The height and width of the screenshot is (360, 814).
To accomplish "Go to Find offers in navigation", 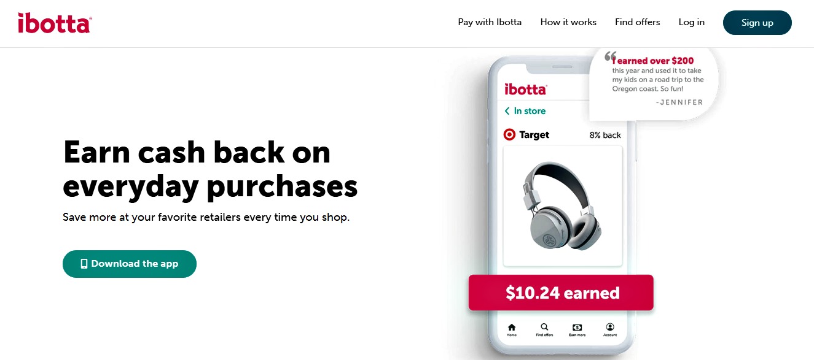I will point(638,22).
